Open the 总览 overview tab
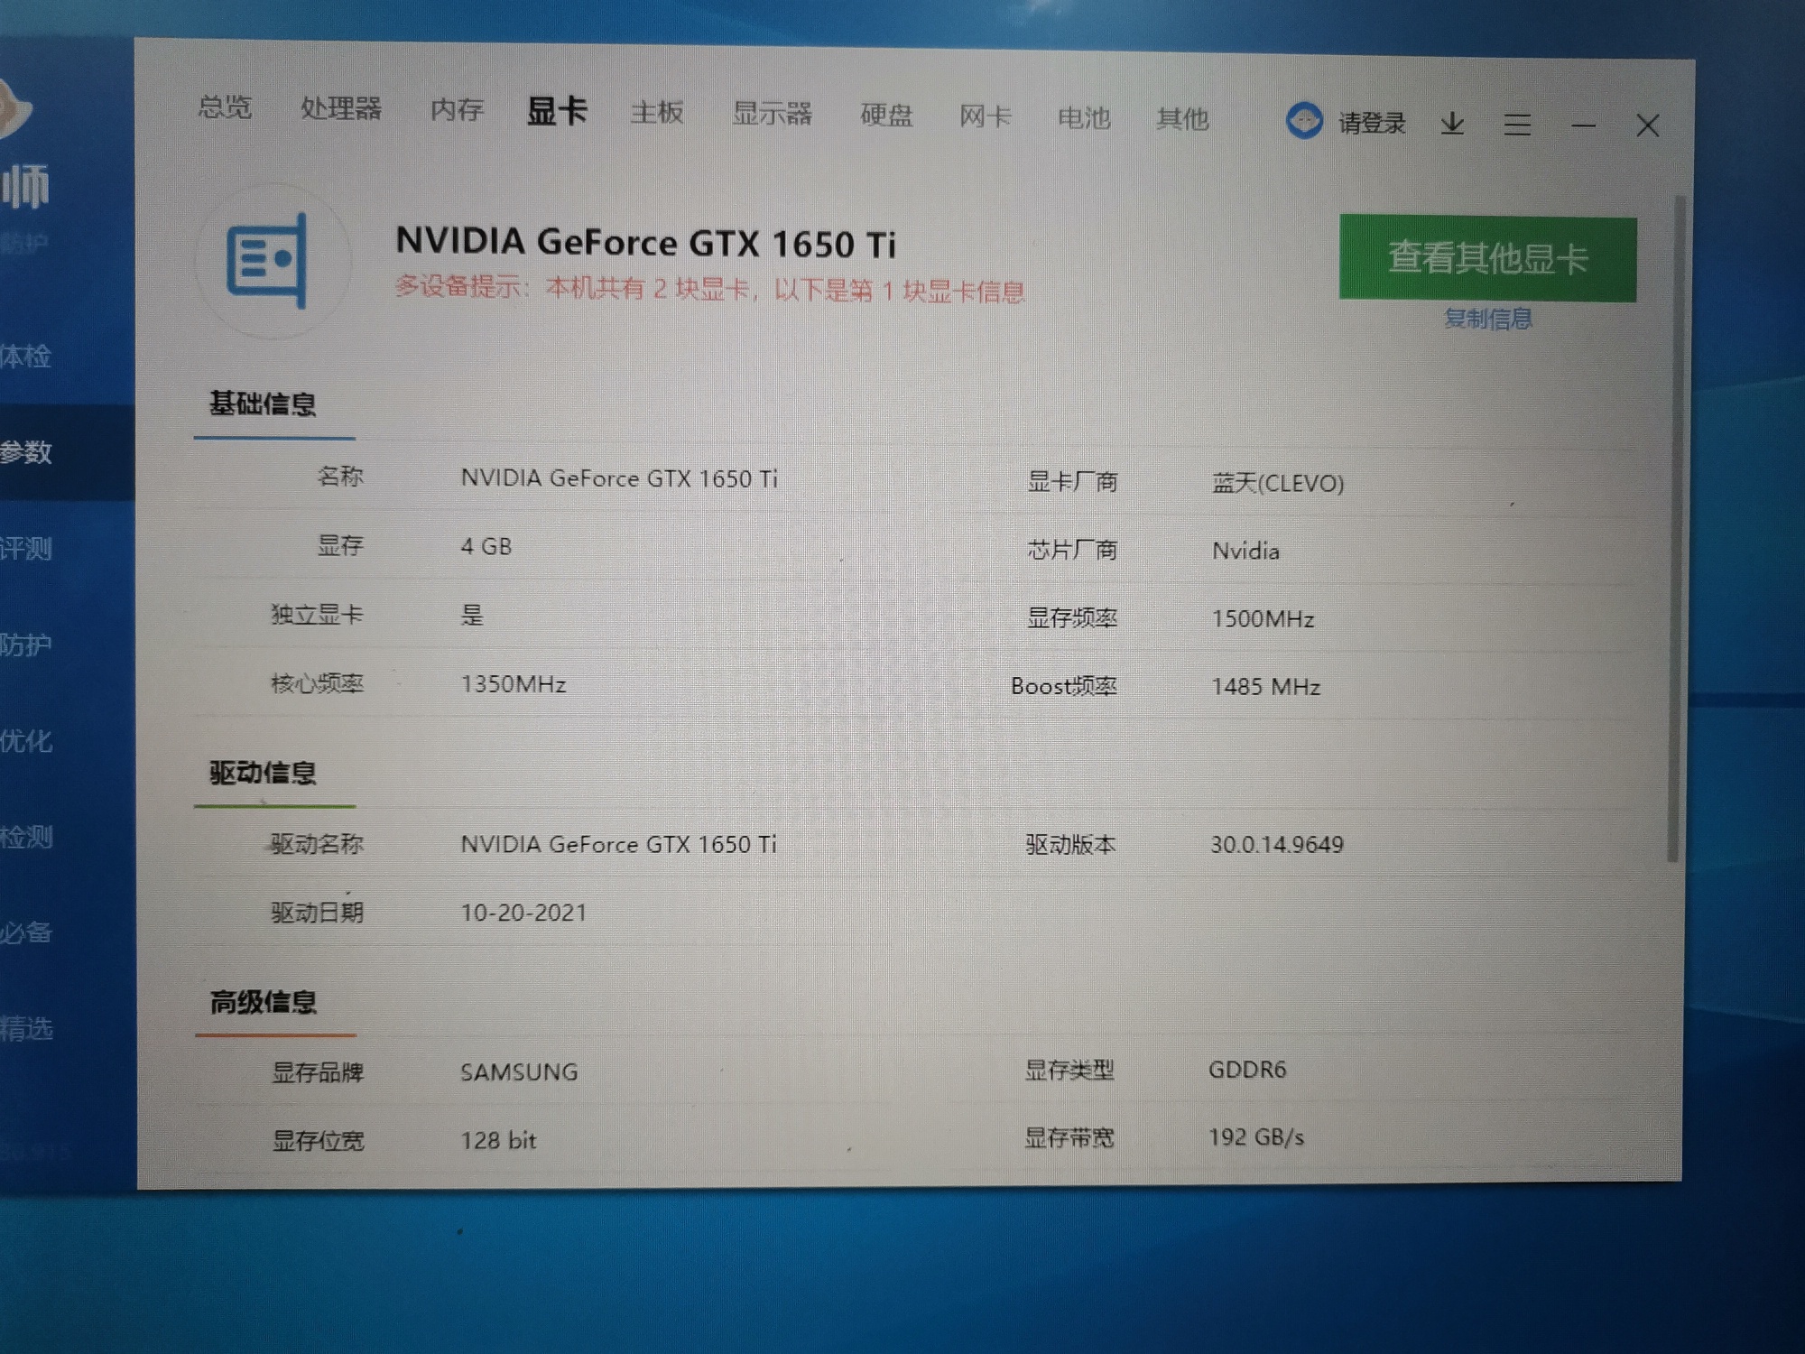This screenshot has width=1805, height=1354. point(225,107)
